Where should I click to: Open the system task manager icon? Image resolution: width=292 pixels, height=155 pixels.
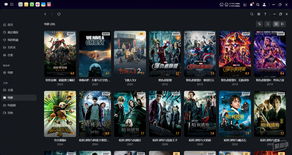[245, 5]
